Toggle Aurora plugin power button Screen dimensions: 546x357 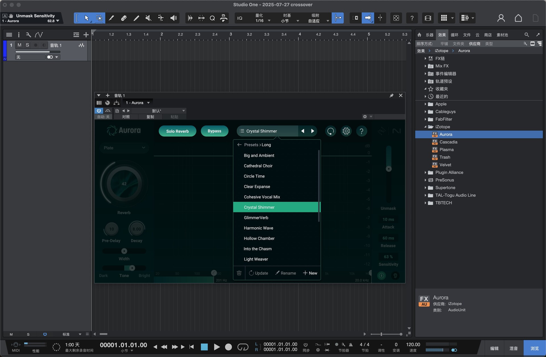[x=99, y=110]
